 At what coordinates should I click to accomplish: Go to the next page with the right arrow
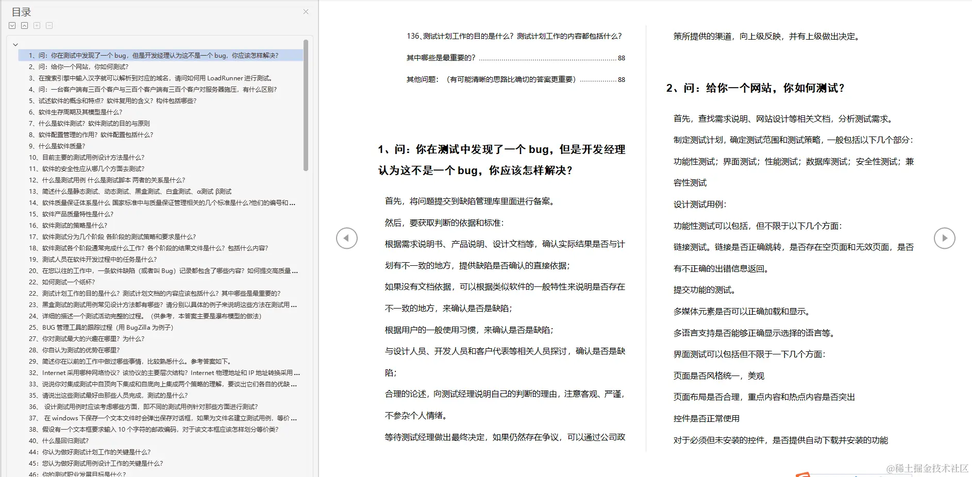pos(945,238)
